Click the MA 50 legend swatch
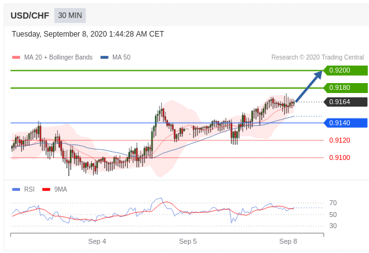The width and height of the screenshot is (369, 253). pos(104,58)
